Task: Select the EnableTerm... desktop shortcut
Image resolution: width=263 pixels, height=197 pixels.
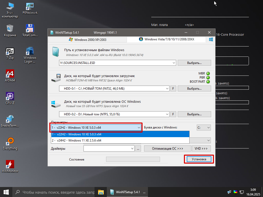Action: (10, 121)
